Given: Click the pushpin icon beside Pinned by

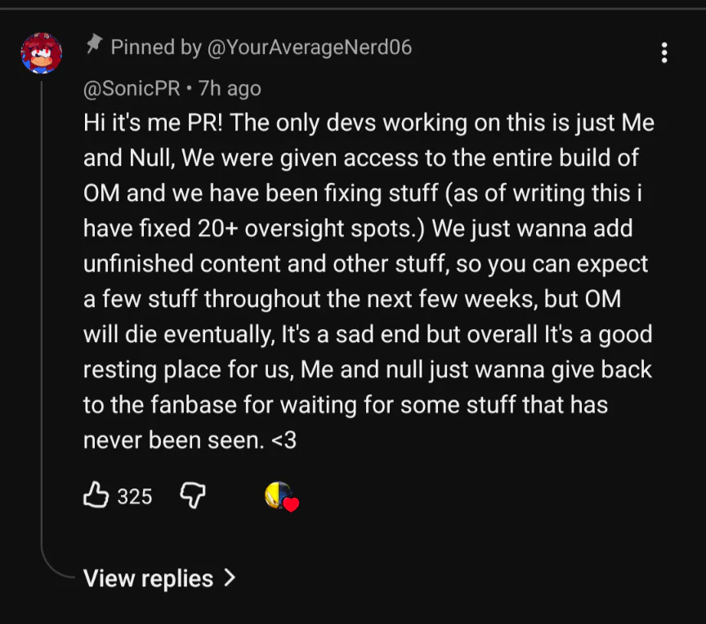Looking at the screenshot, I should click(x=94, y=46).
